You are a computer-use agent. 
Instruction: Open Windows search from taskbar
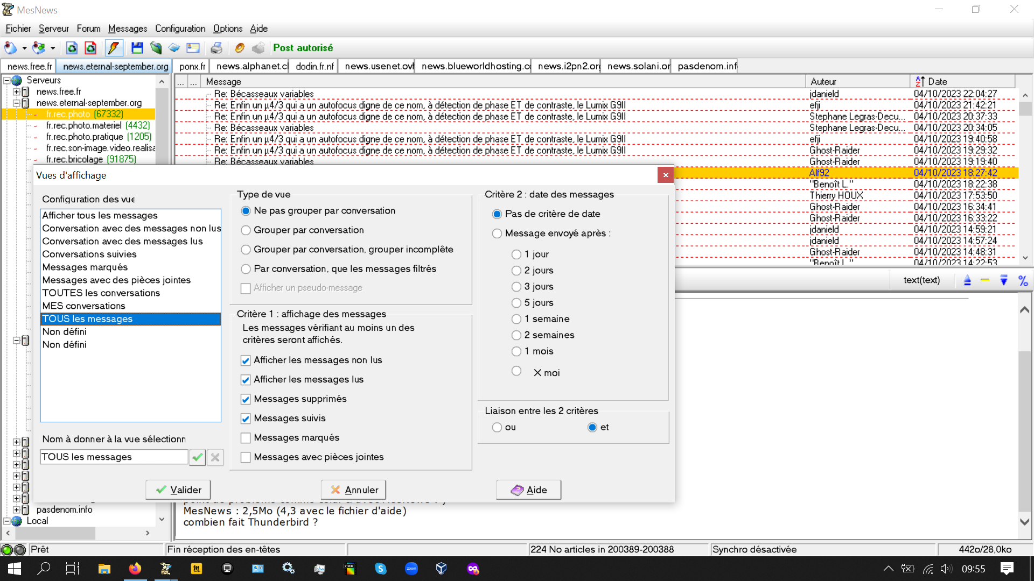44,569
